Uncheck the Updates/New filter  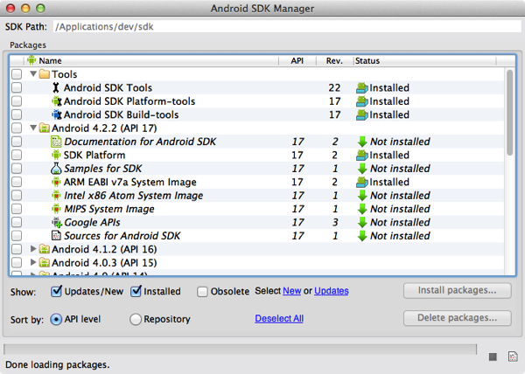(56, 292)
